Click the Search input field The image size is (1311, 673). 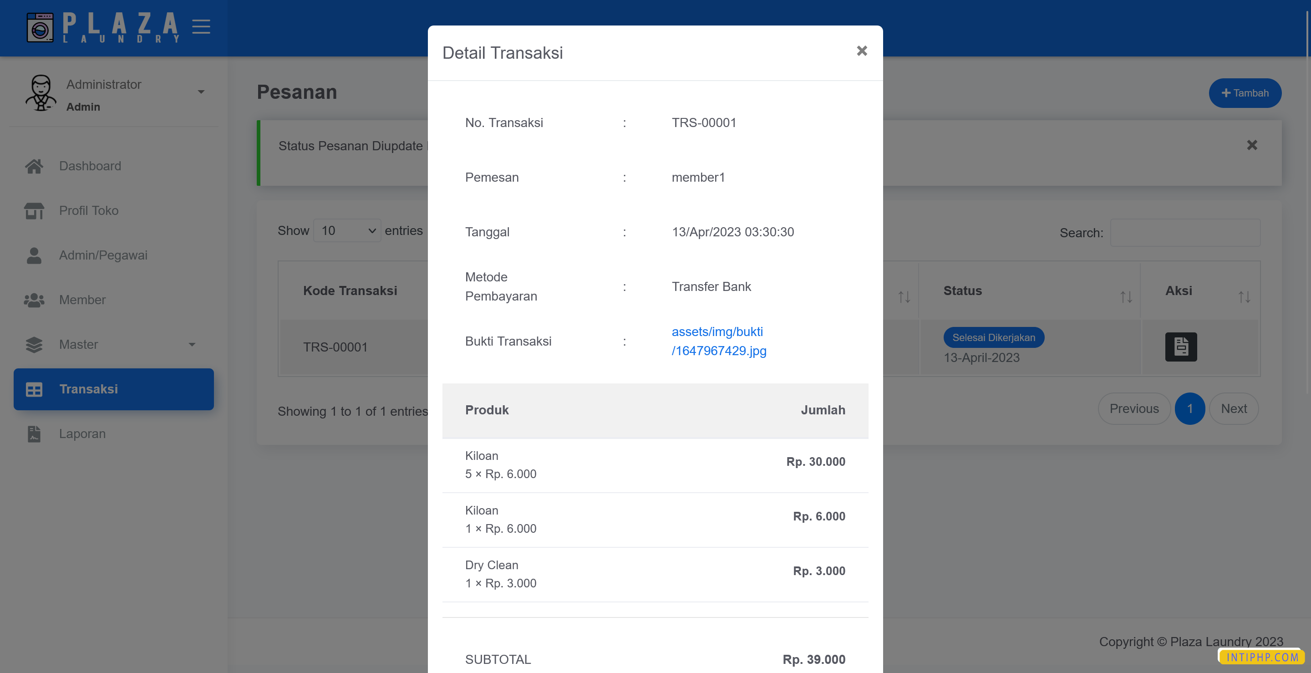click(1185, 233)
